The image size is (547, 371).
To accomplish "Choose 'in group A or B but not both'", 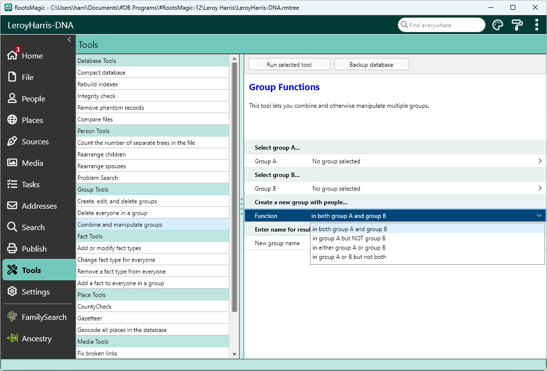I will pyautogui.click(x=428, y=257).
